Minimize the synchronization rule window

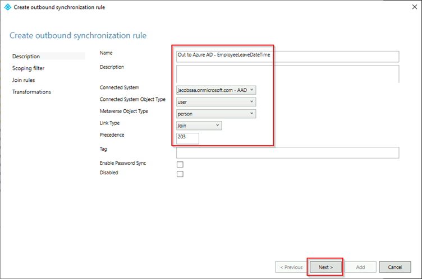364,7
